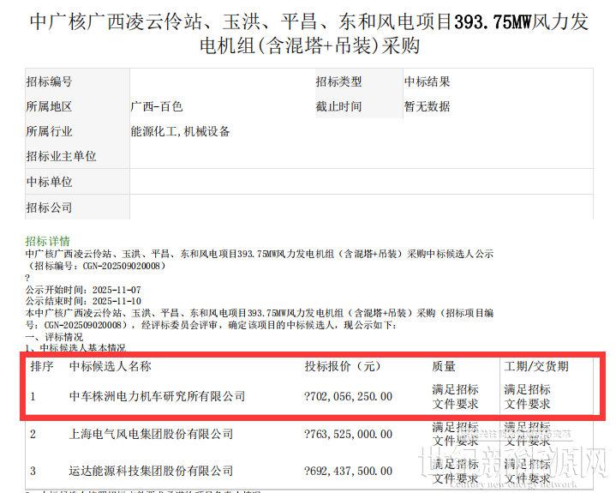Click the 能源化工,机械设备 industry value
616x493 pixels.
point(180,132)
